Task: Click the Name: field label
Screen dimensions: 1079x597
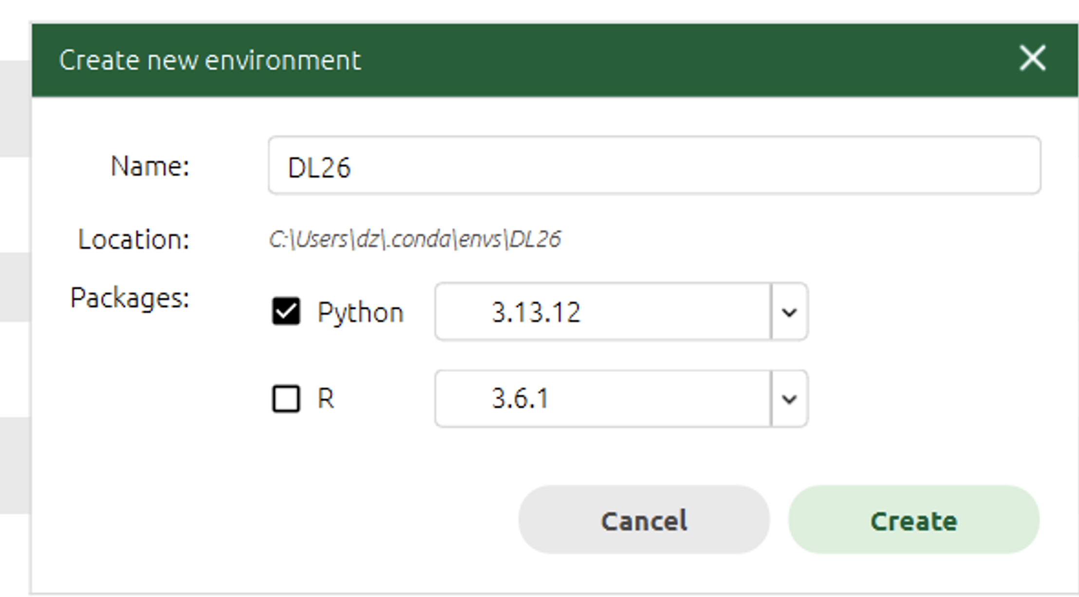Action: (150, 166)
